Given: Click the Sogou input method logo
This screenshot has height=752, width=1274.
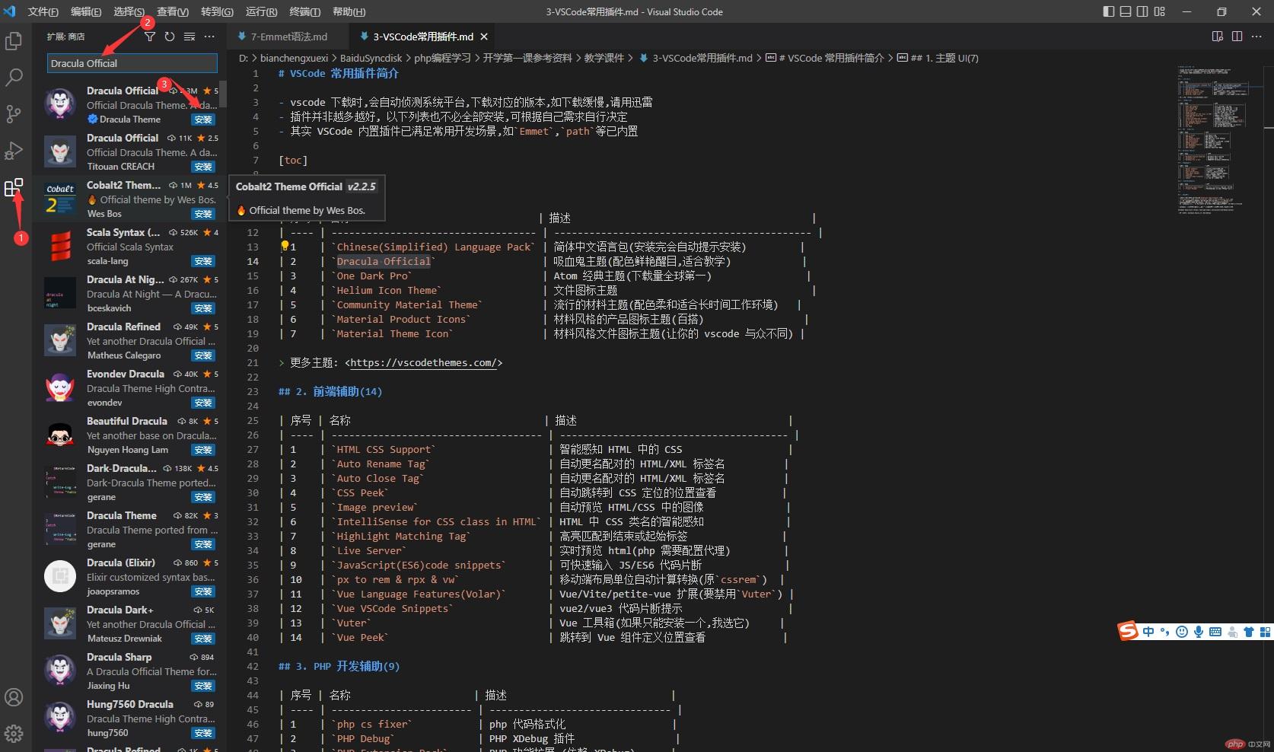Looking at the screenshot, I should (x=1128, y=631).
